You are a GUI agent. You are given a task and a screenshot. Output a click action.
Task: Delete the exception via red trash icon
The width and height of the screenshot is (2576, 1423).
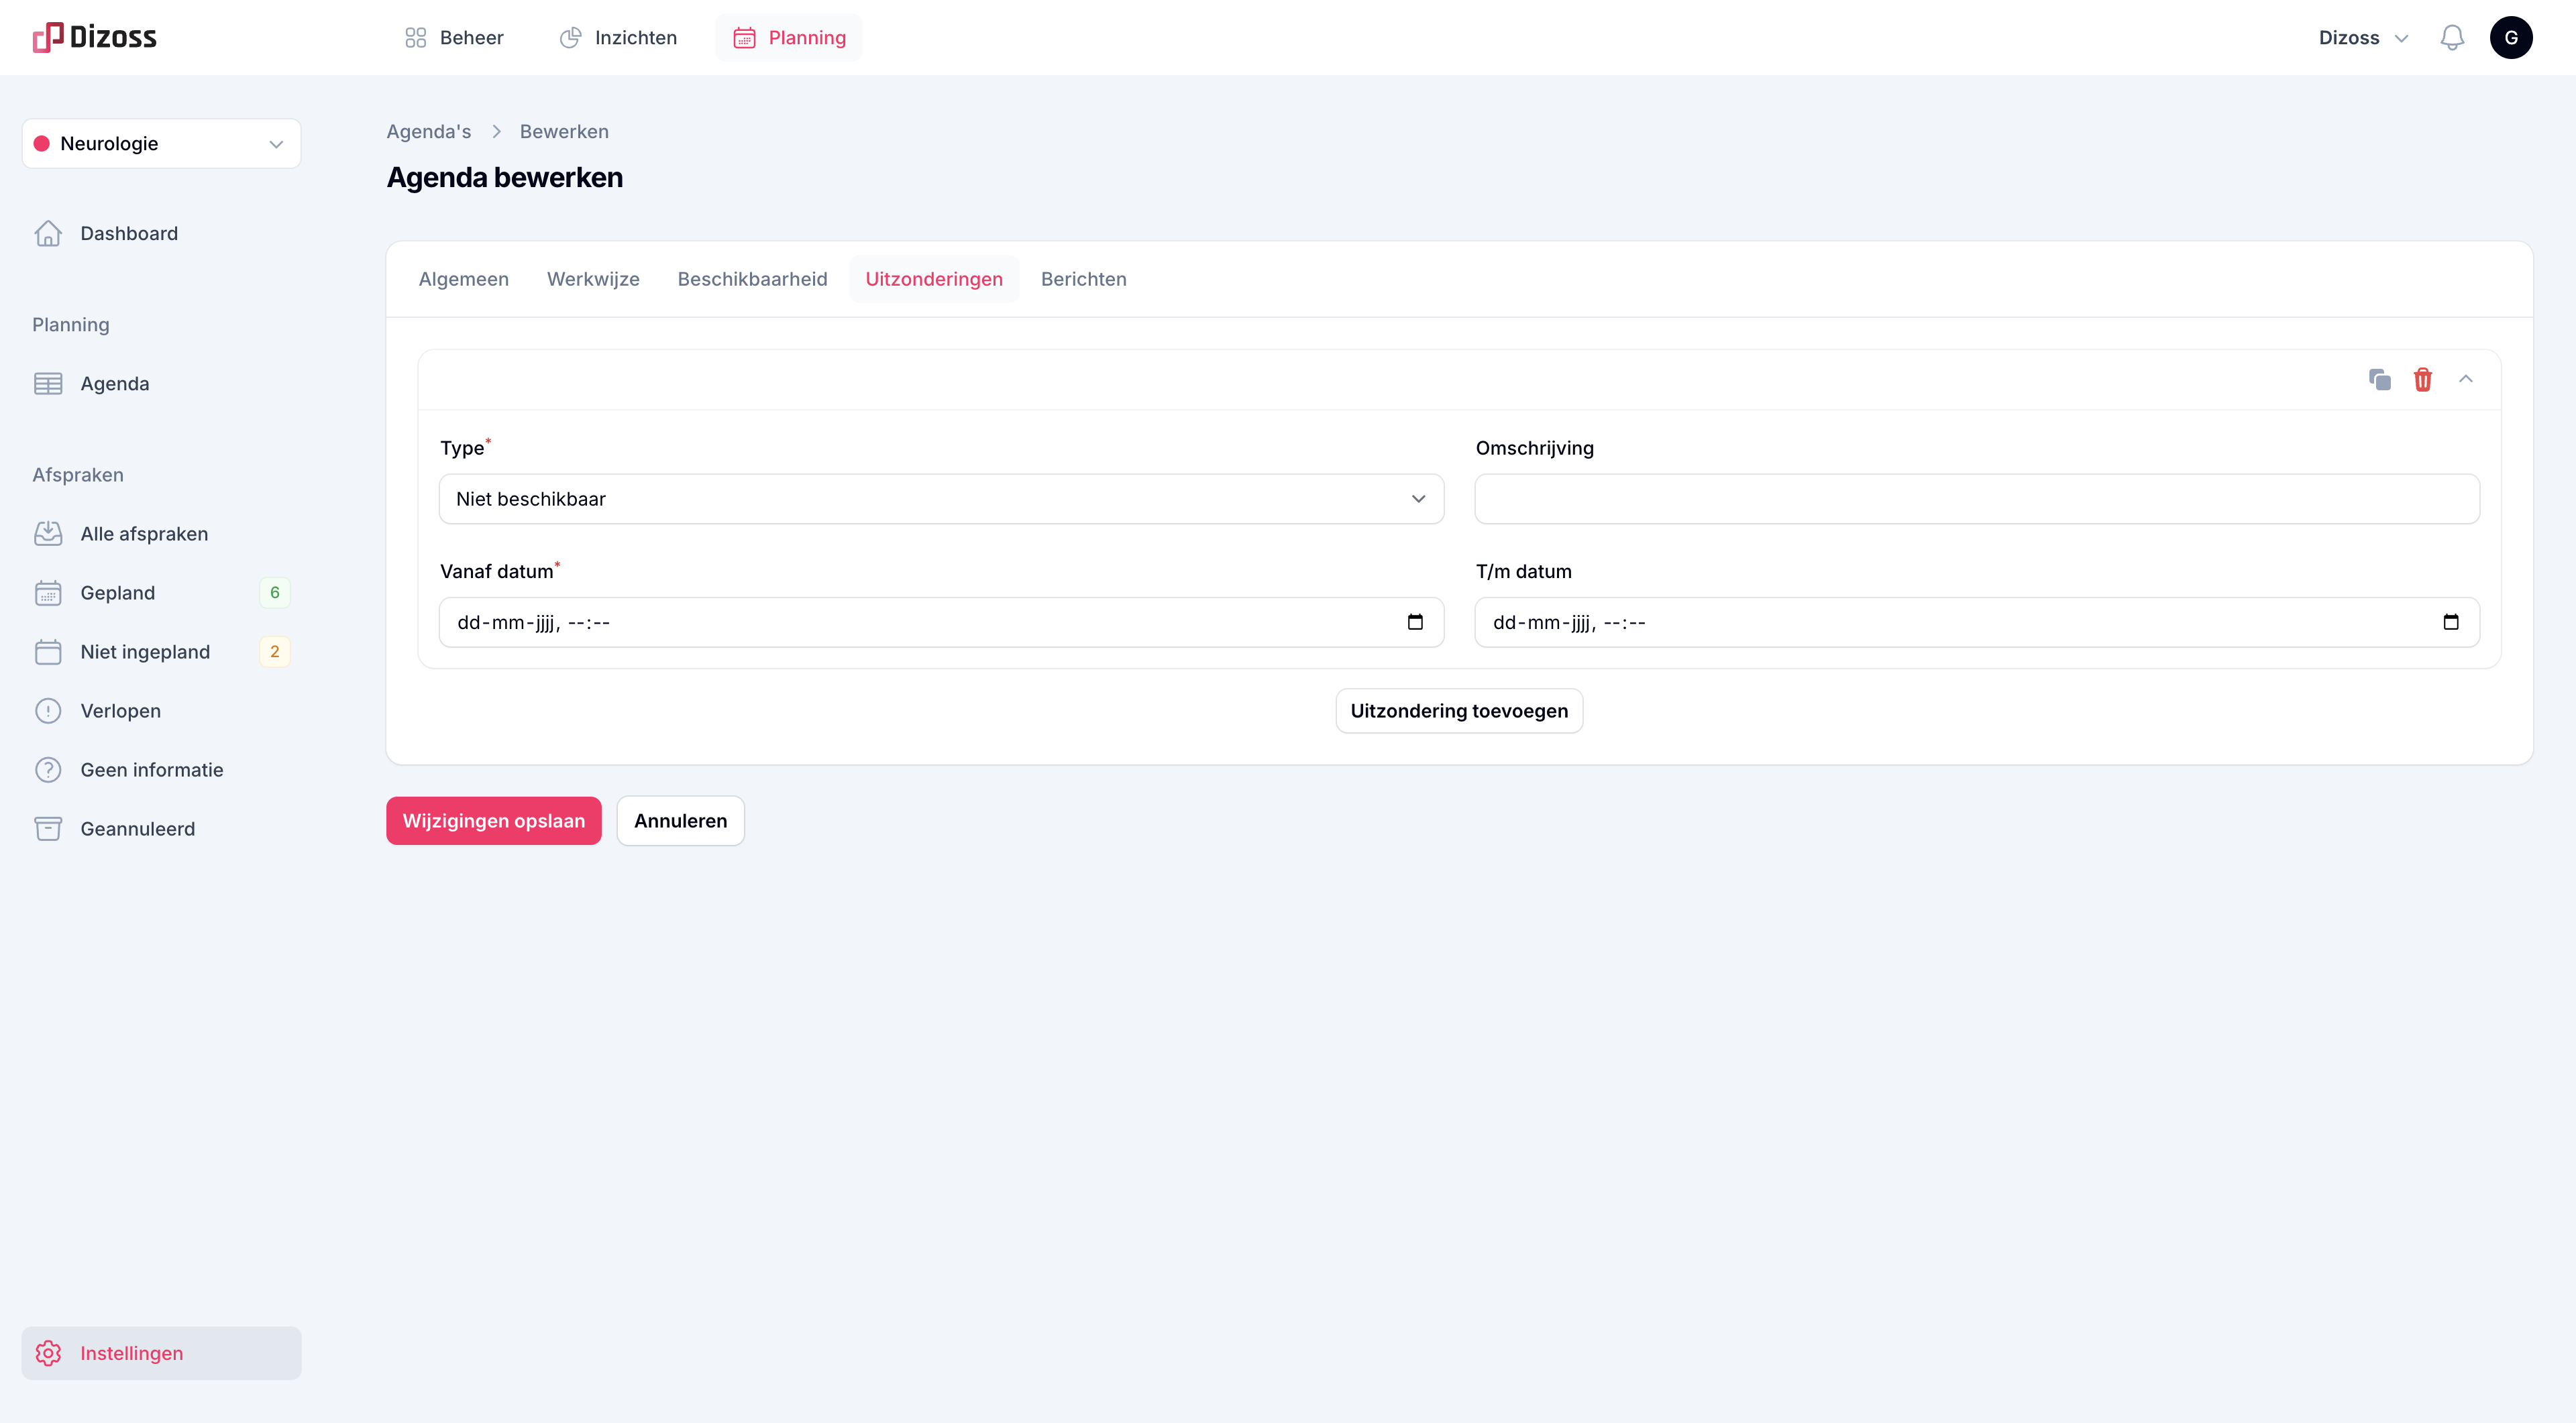point(2422,380)
